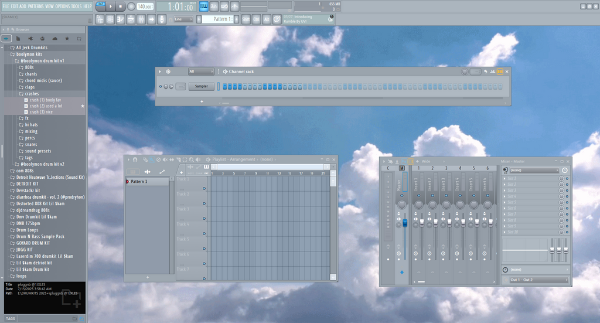Open the Line snap dropdown

coord(183,19)
